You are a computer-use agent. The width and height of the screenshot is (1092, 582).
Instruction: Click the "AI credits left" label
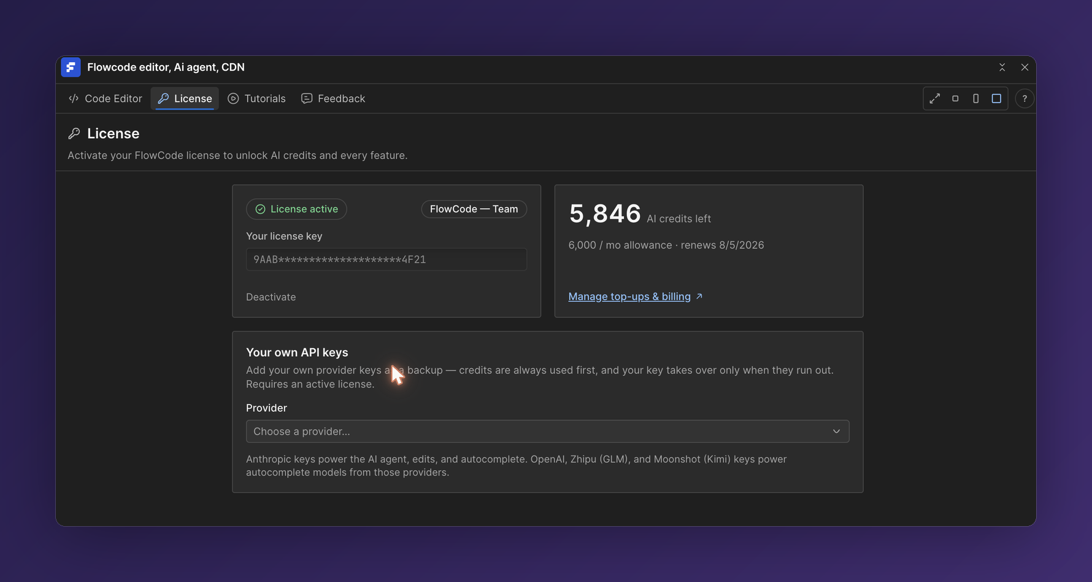679,219
